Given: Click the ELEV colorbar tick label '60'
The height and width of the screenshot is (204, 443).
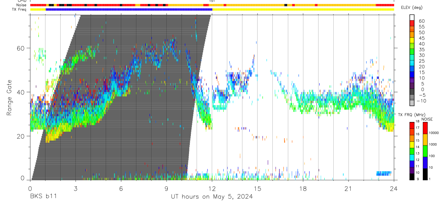Looking at the screenshot, I should click(x=421, y=21).
